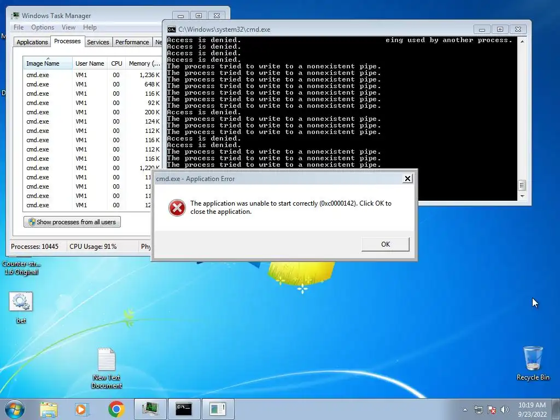Click the third running app taskbar button
This screenshot has height=420, width=560.
218,409
